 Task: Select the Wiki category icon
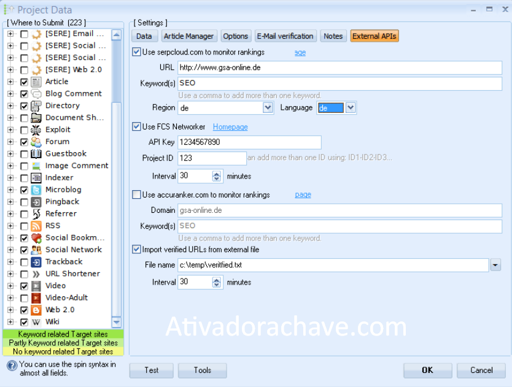(37, 321)
